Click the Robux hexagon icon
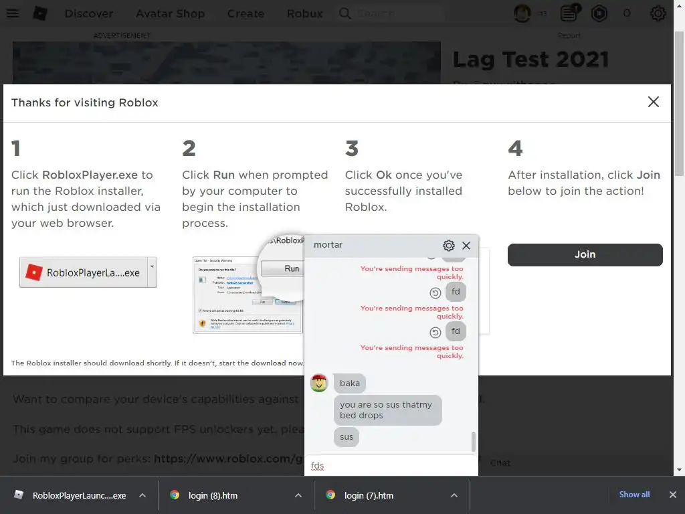 pyautogui.click(x=599, y=13)
